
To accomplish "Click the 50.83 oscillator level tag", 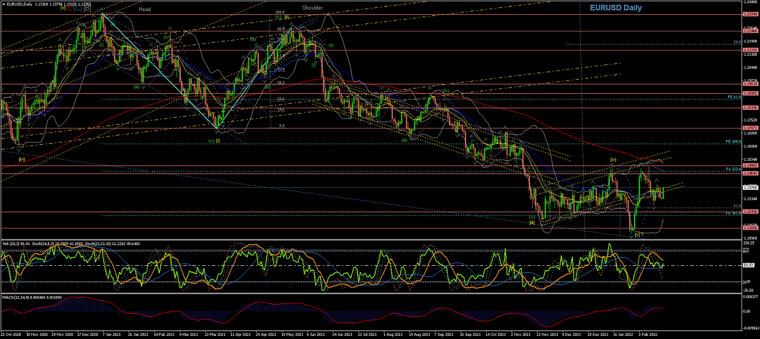I will click(748, 265).
